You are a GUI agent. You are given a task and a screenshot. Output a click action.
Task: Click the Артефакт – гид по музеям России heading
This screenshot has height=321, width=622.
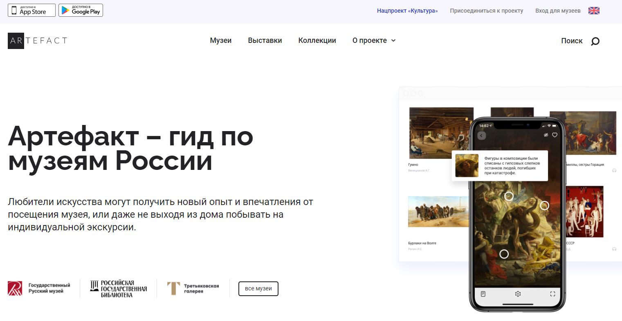click(x=131, y=149)
